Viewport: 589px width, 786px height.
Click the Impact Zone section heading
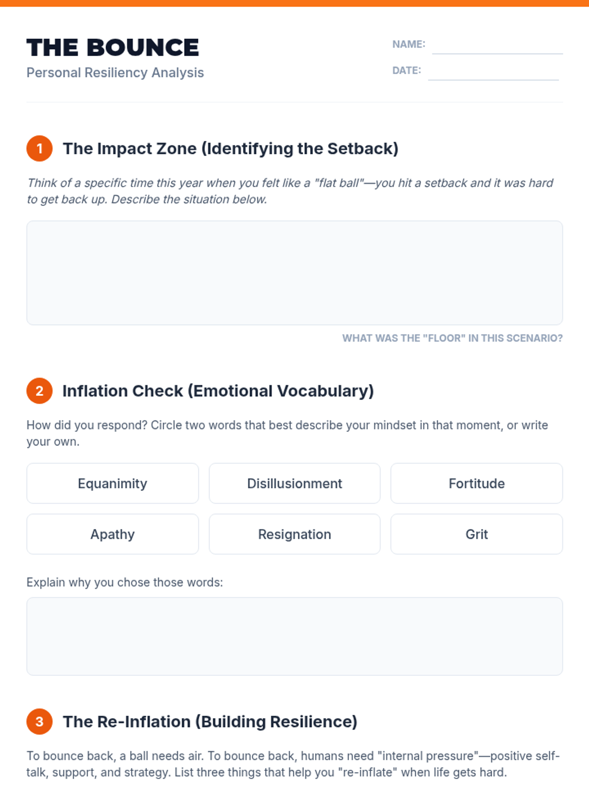[x=231, y=148]
